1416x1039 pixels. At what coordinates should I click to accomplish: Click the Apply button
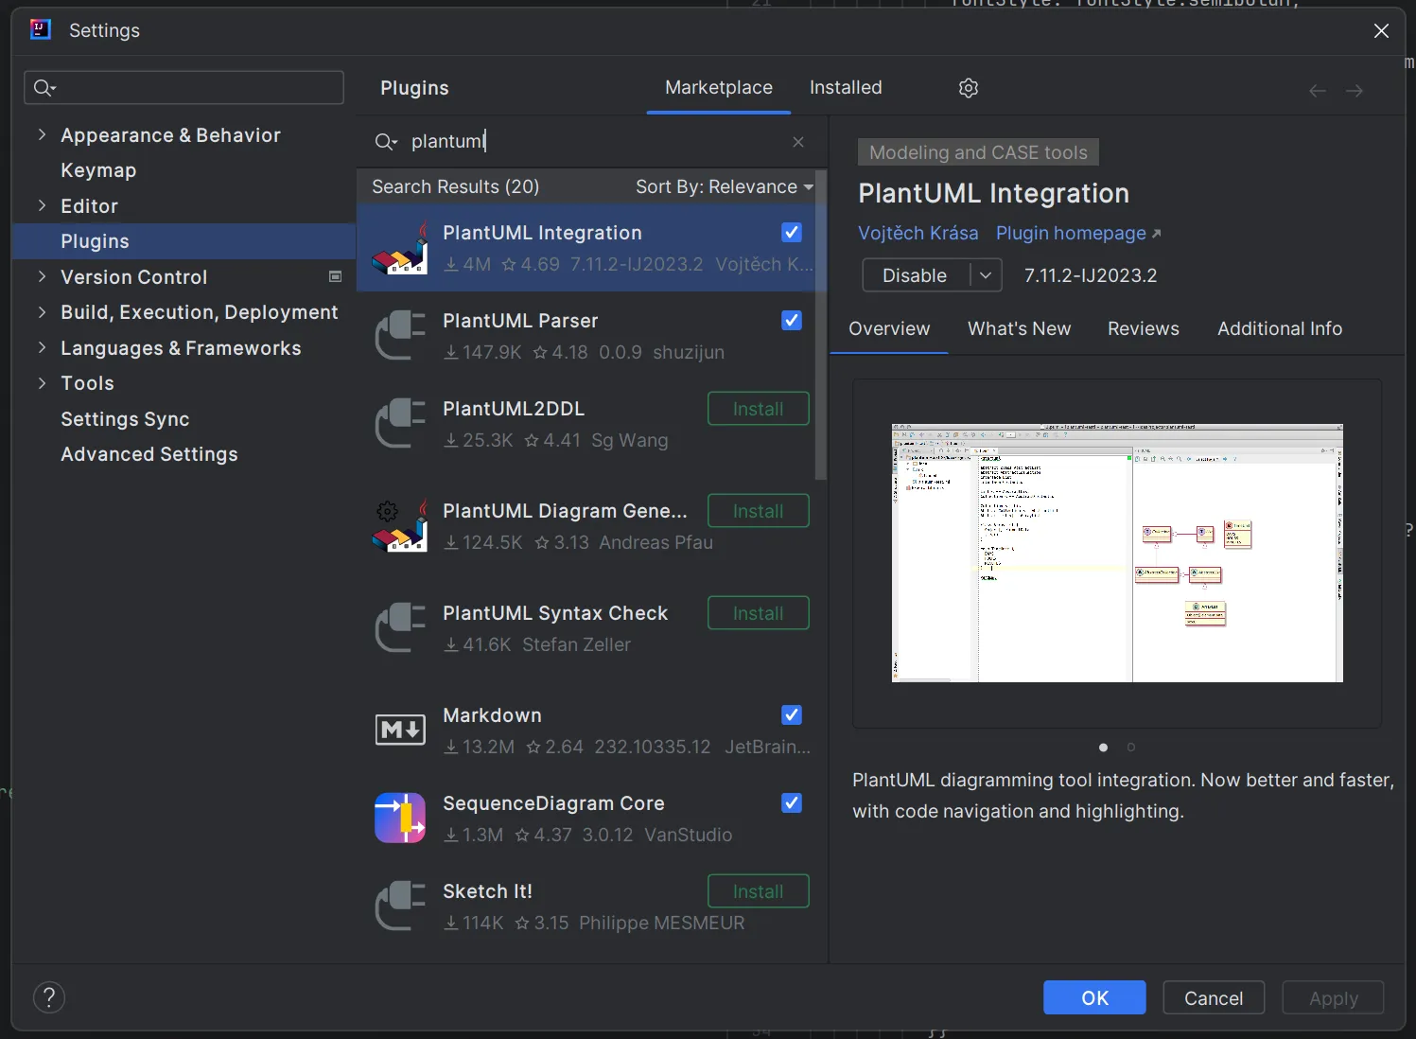point(1333,997)
